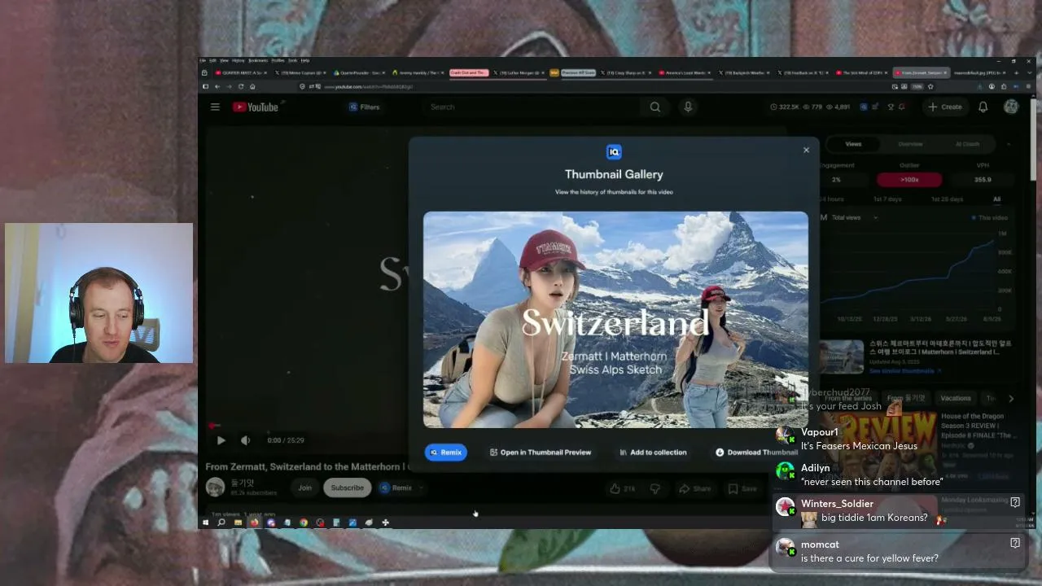Click the YouTube search magnifier icon
Viewport: 1042px width, 586px height.
pos(655,107)
